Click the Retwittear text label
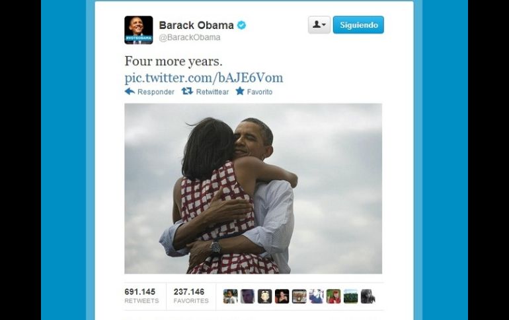Image resolution: width=509 pixels, height=320 pixels. pos(212,92)
